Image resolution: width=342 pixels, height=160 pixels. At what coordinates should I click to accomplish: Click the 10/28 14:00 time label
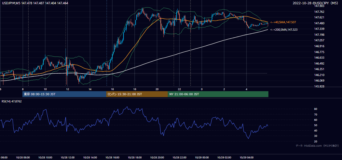(90, 158)
